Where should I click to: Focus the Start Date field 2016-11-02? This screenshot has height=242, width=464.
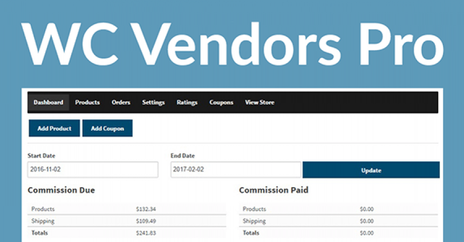(x=93, y=169)
